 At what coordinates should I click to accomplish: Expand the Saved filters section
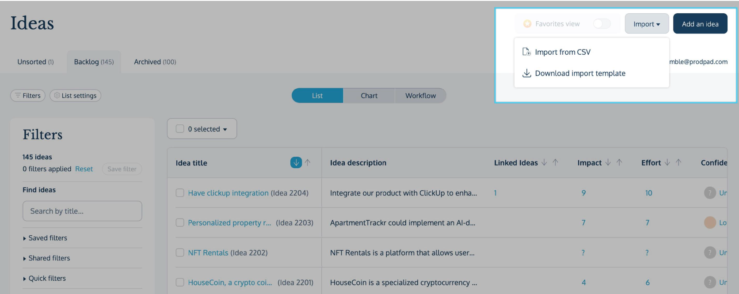click(45, 238)
